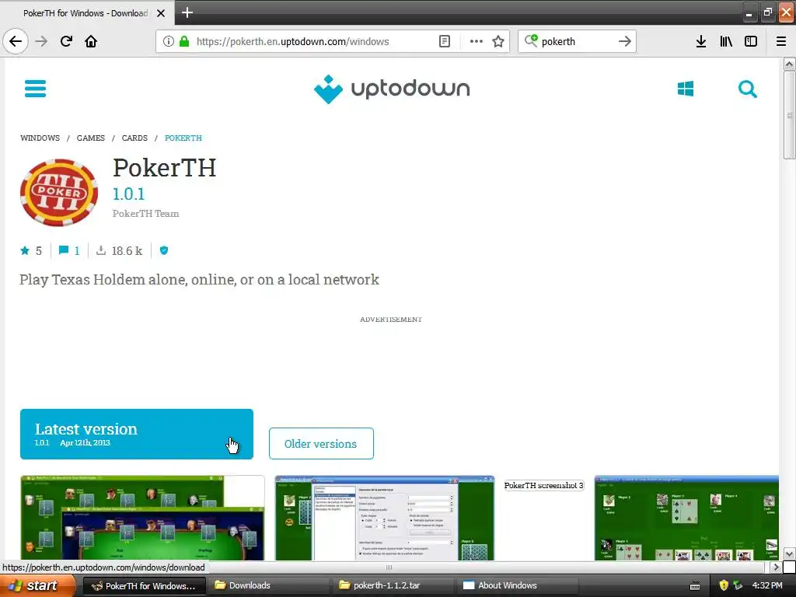Click the search engine magnifier icon

(x=530, y=40)
